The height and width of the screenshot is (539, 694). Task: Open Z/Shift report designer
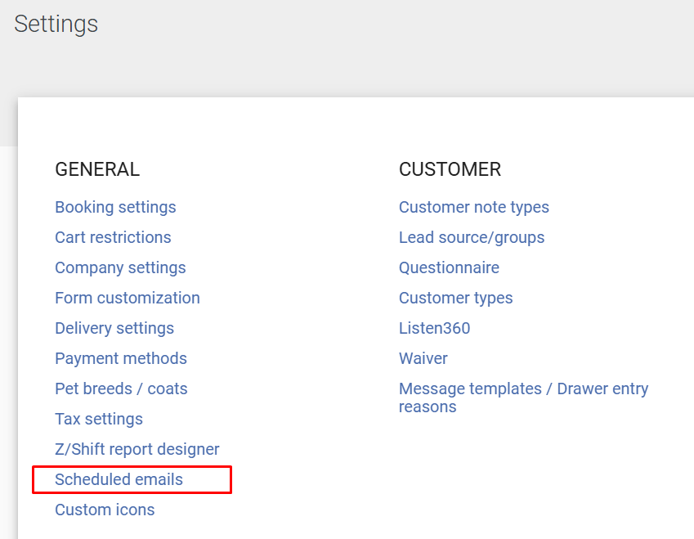(137, 449)
